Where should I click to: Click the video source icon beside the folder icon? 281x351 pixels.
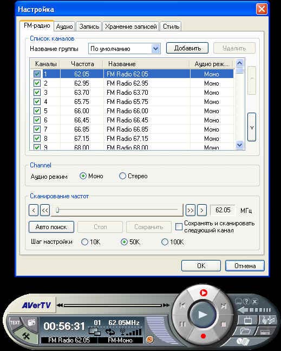[x=265, y=332]
